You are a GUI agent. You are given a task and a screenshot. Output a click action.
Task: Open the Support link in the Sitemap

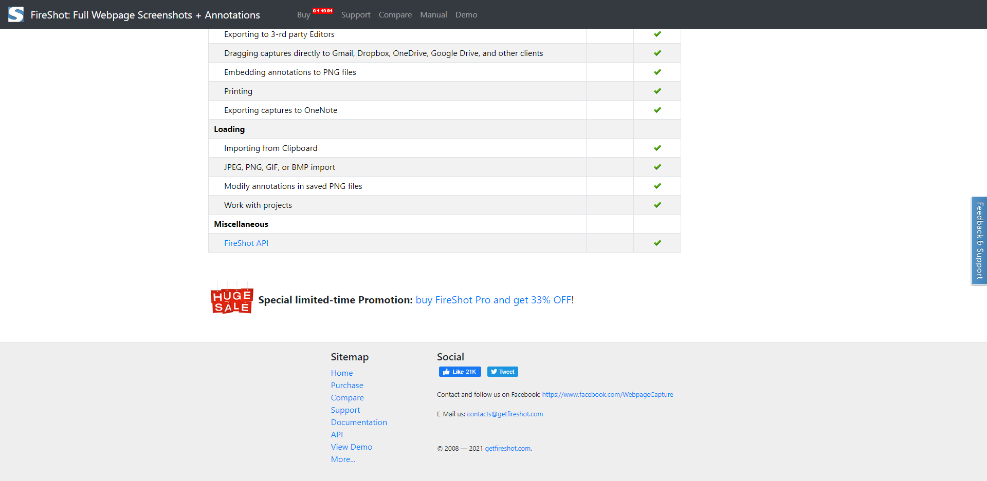tap(345, 410)
